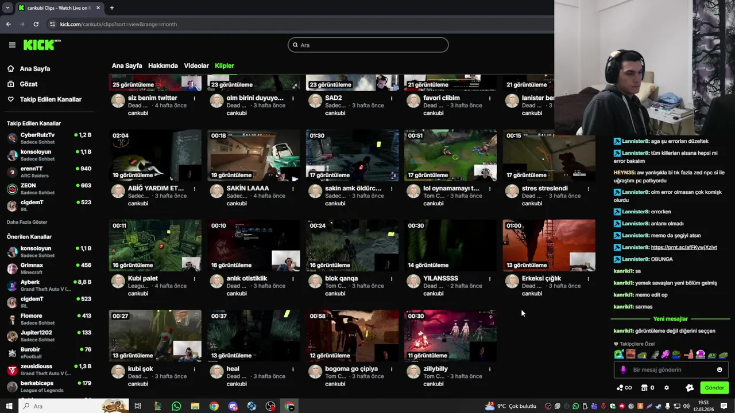Click the KICK logo

point(42,45)
